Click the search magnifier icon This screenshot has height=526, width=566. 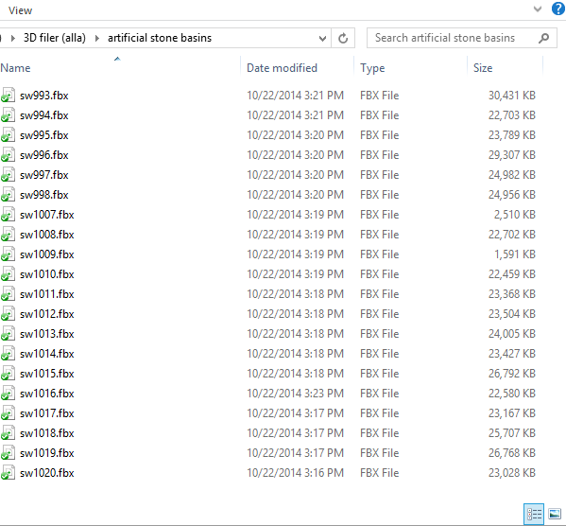(x=543, y=38)
